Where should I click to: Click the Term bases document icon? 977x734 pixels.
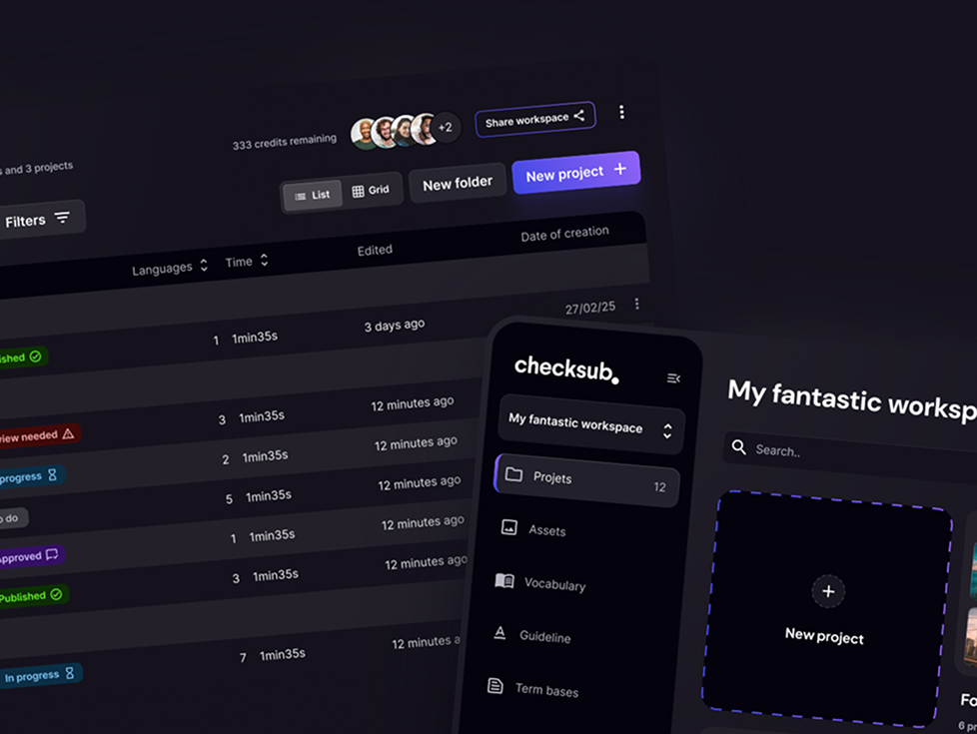tap(495, 686)
